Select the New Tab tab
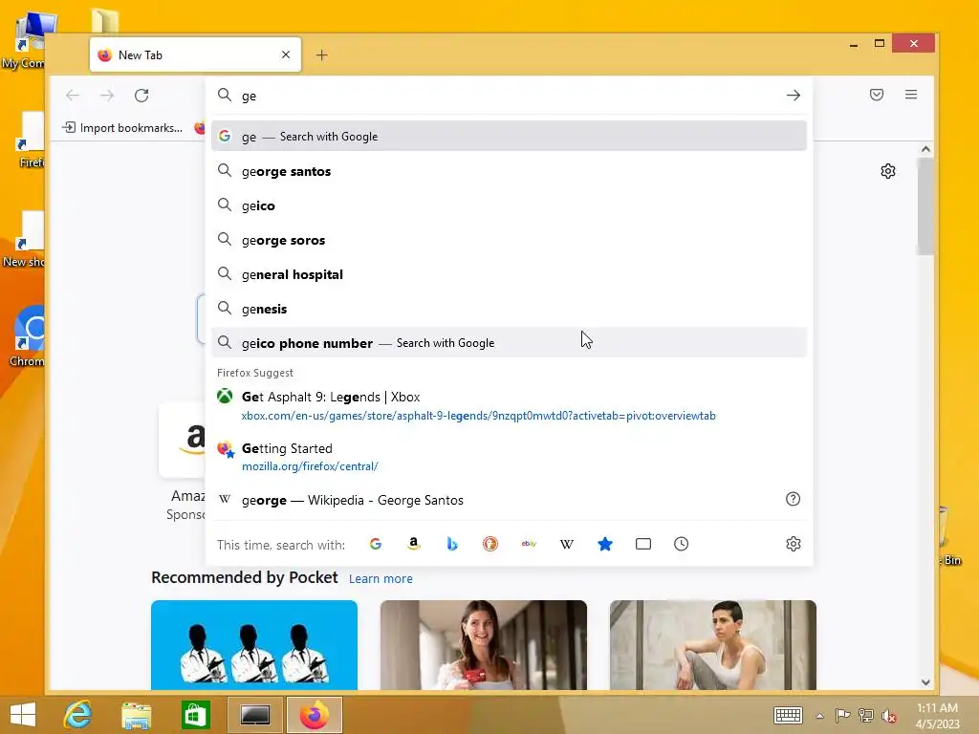The height and width of the screenshot is (734, 979). [195, 54]
